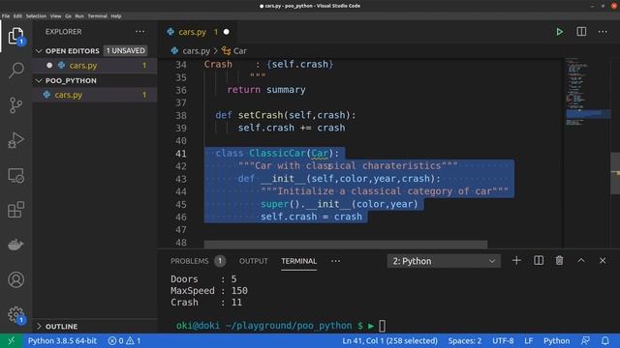Collapse the Open Editors section
620x348 pixels.
click(x=39, y=51)
